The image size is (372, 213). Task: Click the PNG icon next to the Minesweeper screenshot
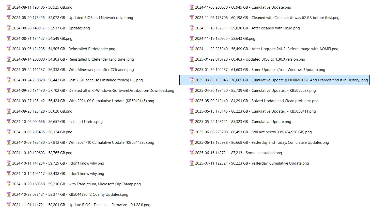9,69
